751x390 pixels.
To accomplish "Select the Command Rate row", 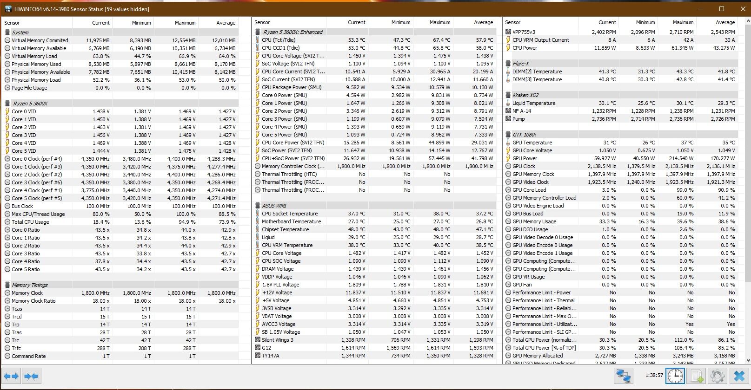I will tap(120, 356).
